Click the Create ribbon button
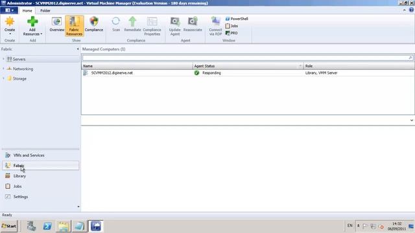 pos(10,26)
